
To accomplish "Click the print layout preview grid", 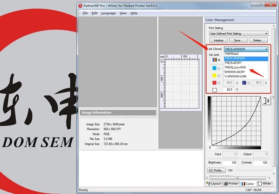I will [182, 84].
